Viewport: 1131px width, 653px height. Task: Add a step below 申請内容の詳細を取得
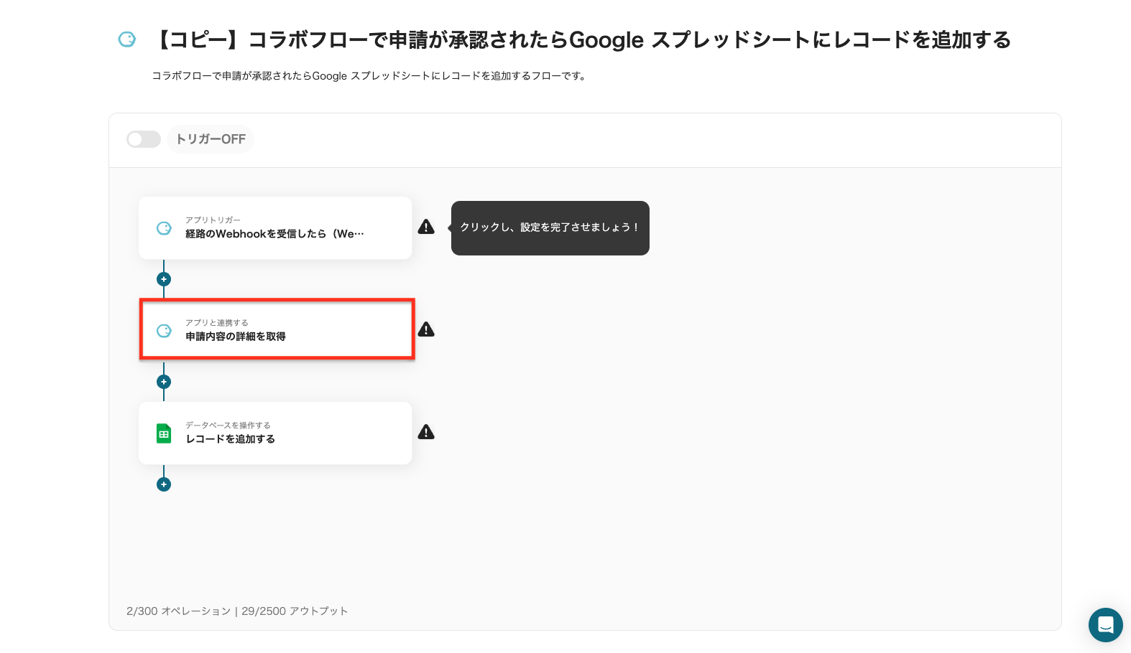click(x=164, y=382)
